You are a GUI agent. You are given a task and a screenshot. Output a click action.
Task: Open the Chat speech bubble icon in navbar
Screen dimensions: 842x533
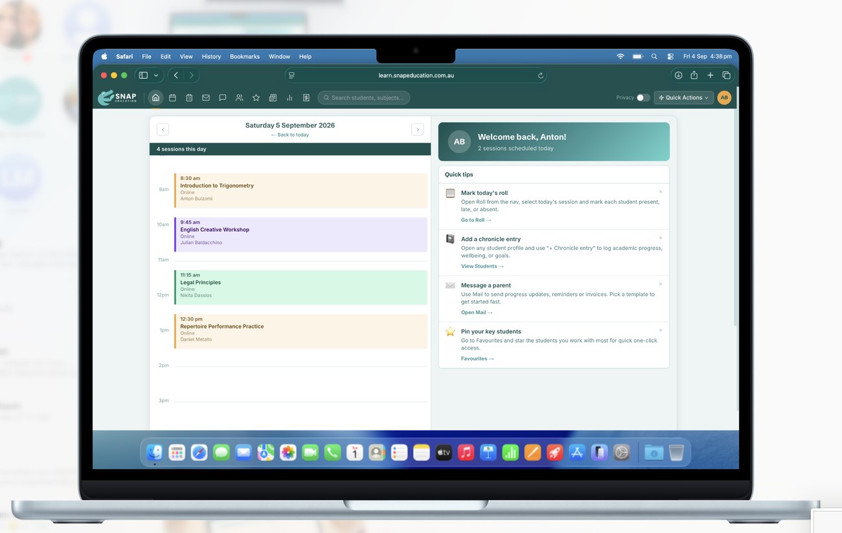[222, 98]
